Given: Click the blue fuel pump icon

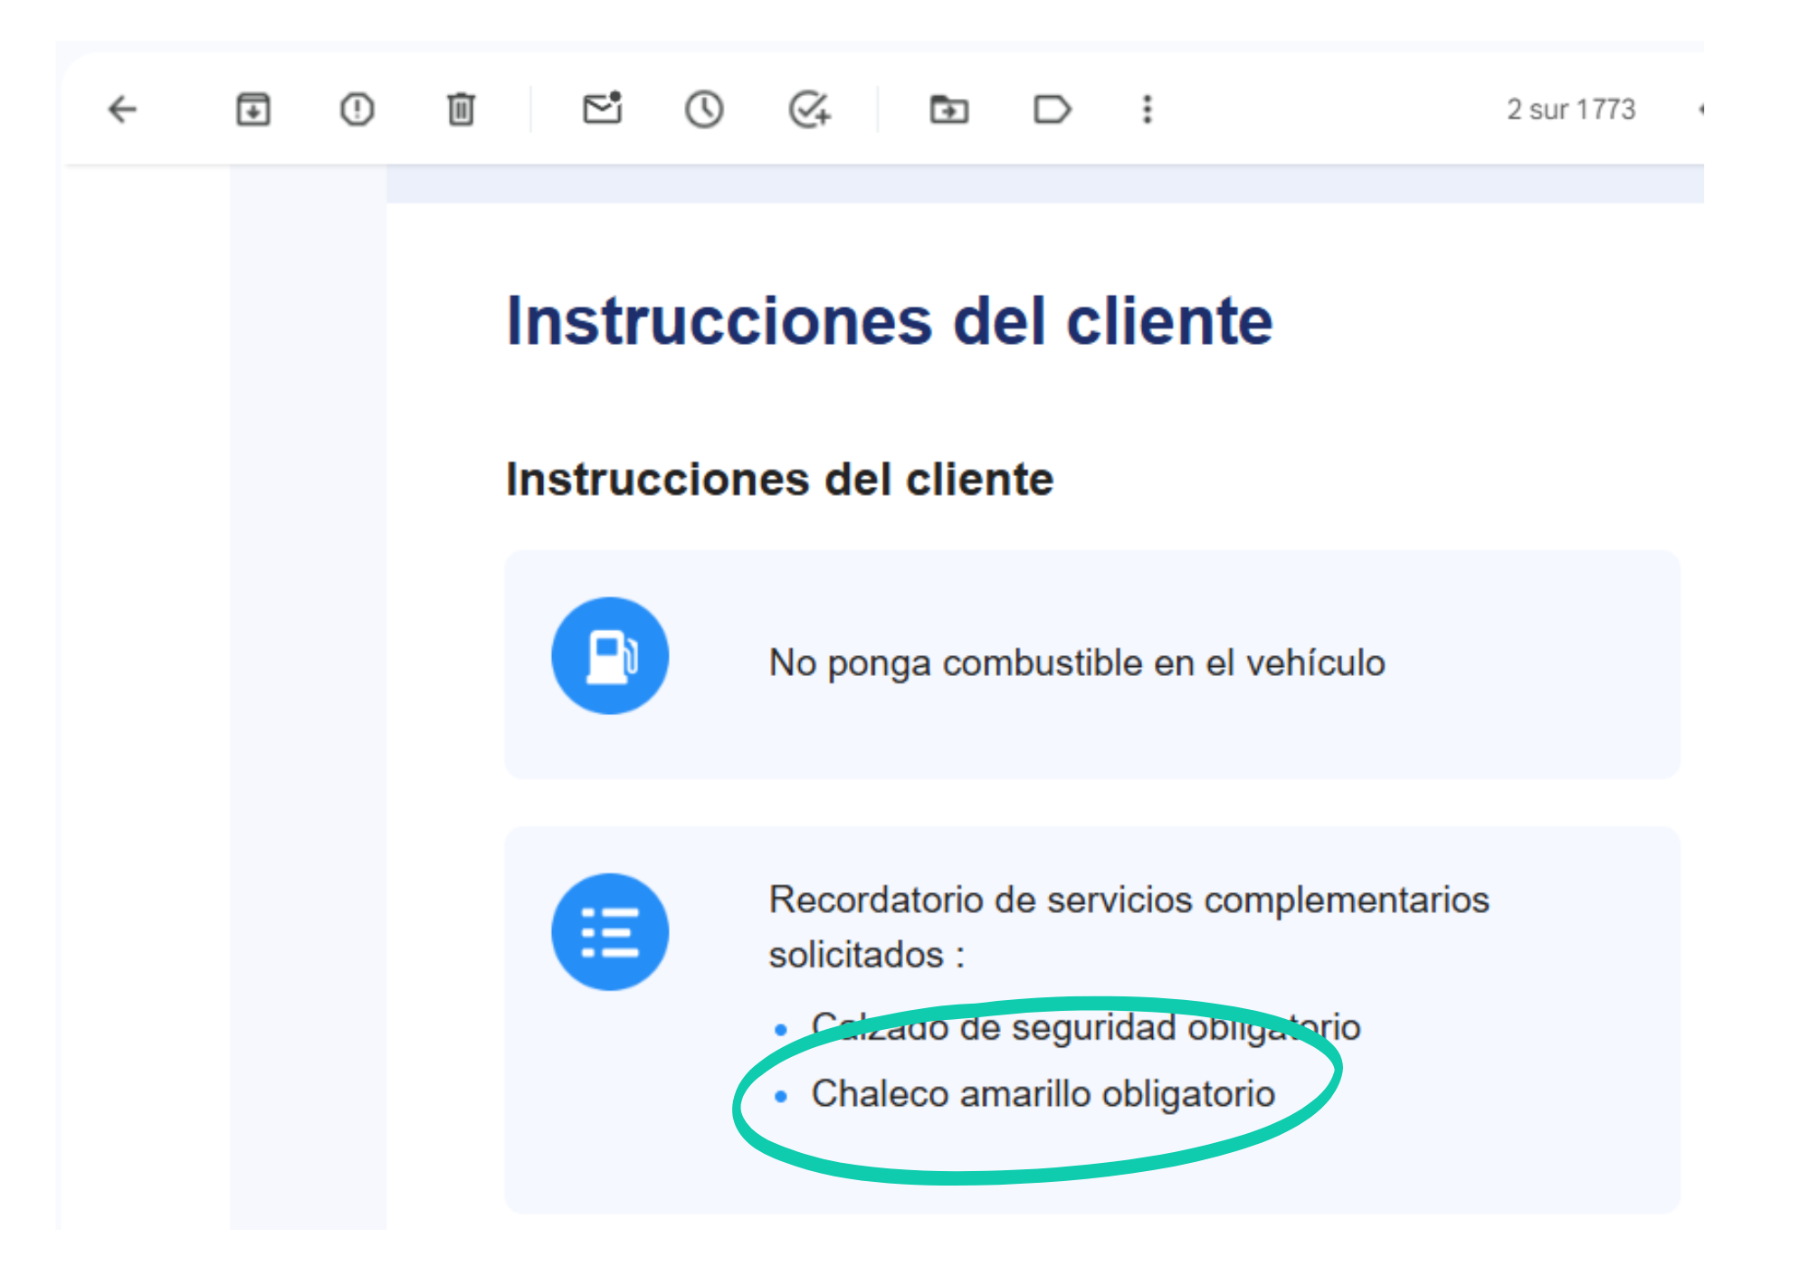Looking at the screenshot, I should [x=610, y=655].
